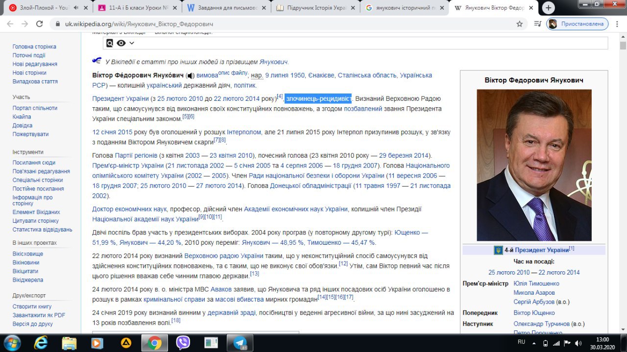Open a new browser tab
Viewport: 627px width, 352px height.
[x=549, y=8]
